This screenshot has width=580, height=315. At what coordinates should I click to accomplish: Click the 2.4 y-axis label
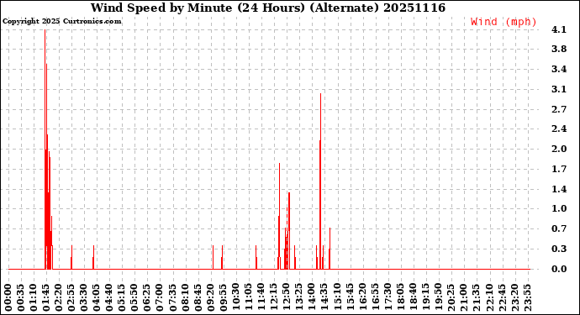pyautogui.click(x=559, y=129)
